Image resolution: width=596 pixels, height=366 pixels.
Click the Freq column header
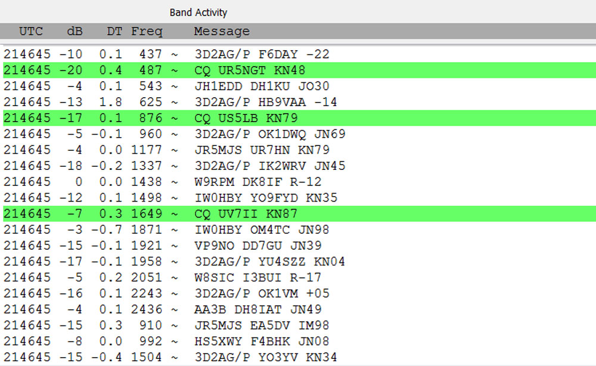pyautogui.click(x=147, y=32)
